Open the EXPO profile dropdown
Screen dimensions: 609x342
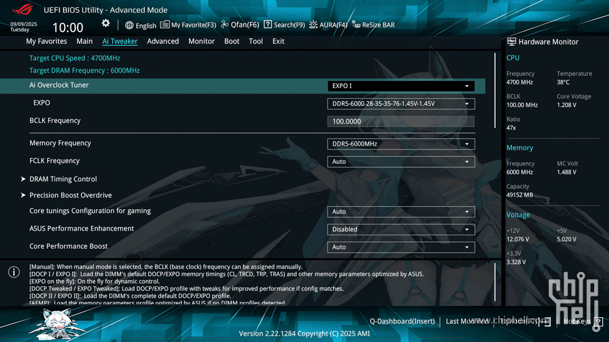tap(401, 104)
